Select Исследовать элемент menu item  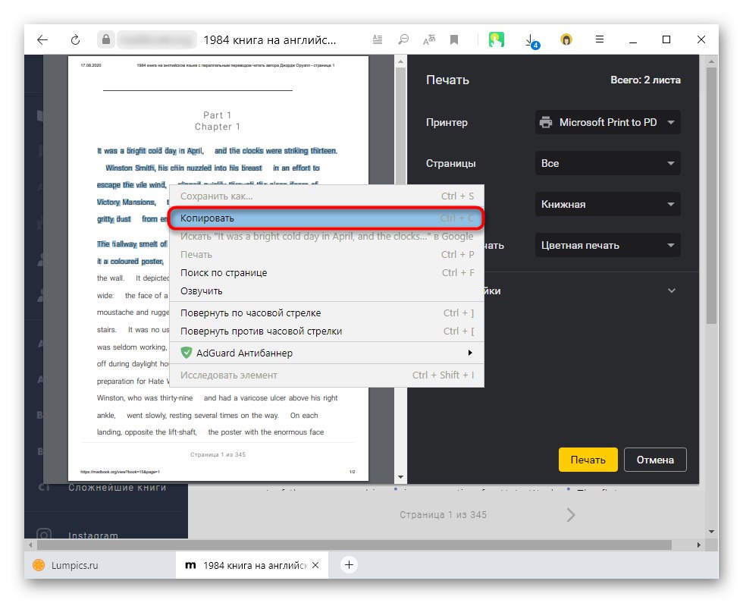[327, 375]
